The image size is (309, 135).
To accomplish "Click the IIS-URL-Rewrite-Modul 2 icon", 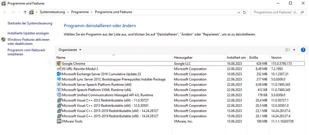I will click(x=59, y=69).
